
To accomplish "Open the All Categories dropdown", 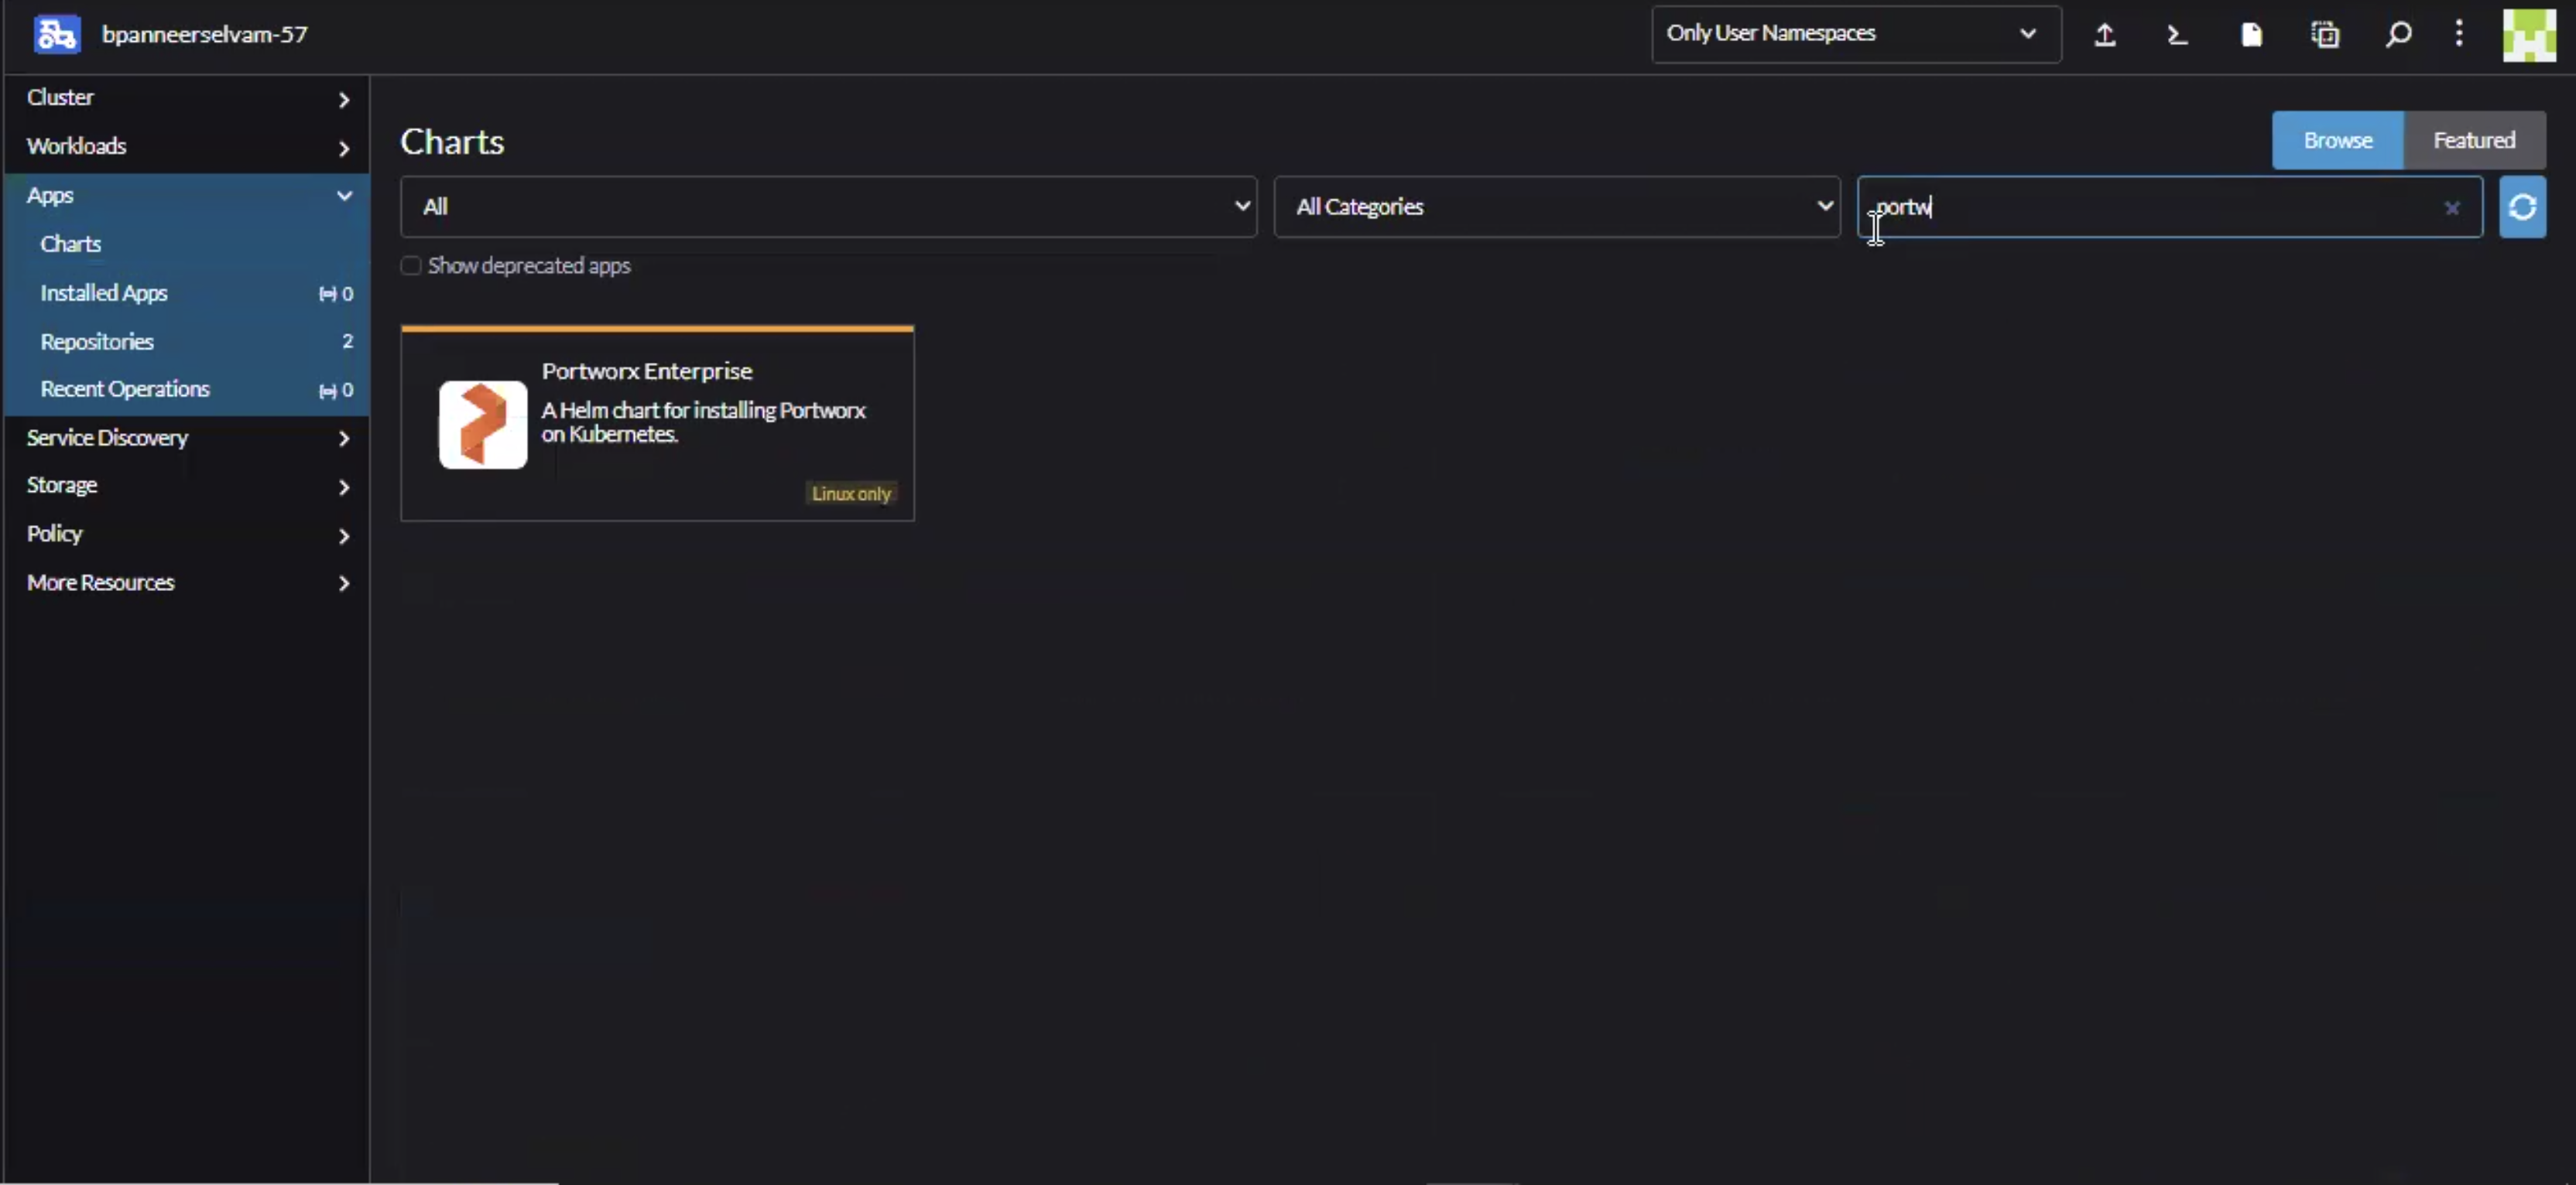I will point(1556,207).
